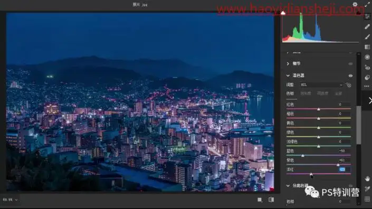Image resolution: width=372 pixels, height=209 pixels.
Task: Open Camera Raw preferences gear
Action: tap(355, 4)
